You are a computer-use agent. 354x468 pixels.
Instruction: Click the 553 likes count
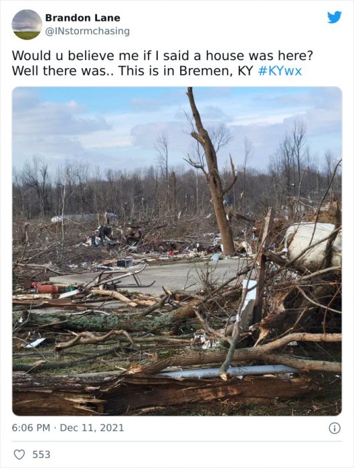click(x=41, y=455)
